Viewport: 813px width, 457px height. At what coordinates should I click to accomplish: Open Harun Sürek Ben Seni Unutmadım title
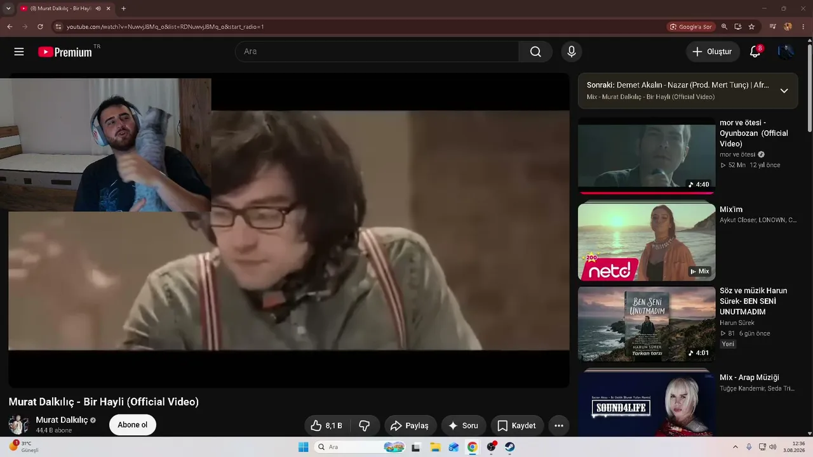point(753,301)
